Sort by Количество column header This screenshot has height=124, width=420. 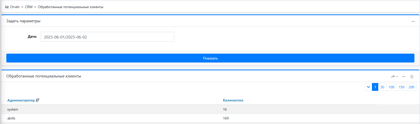[x=233, y=100]
